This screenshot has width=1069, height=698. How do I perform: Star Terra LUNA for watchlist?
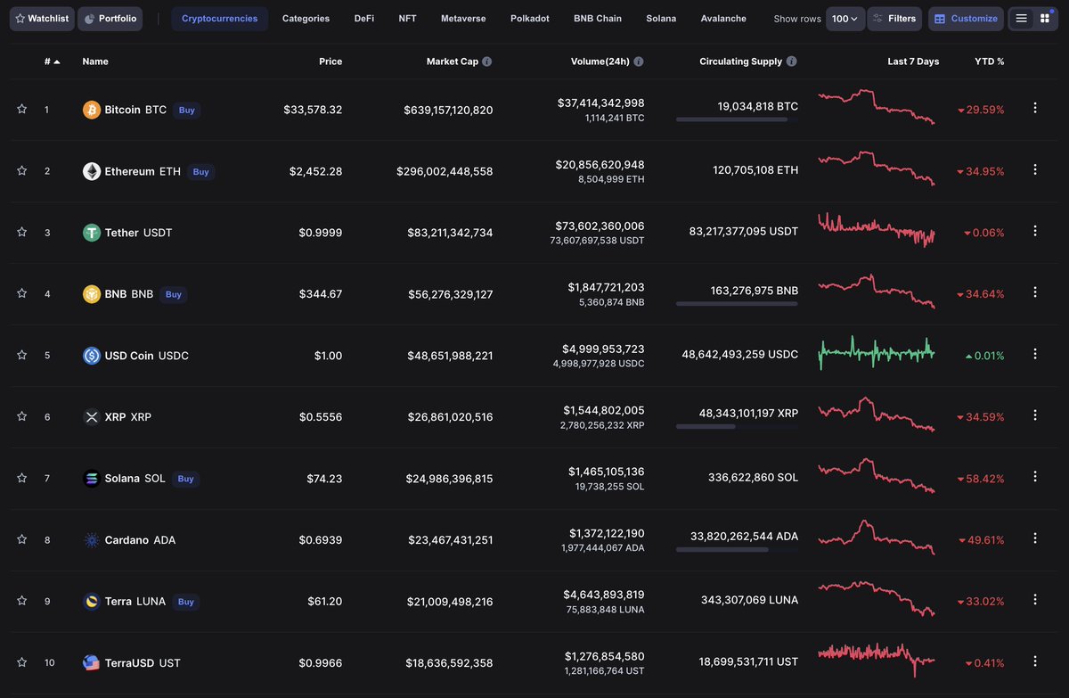point(21,601)
